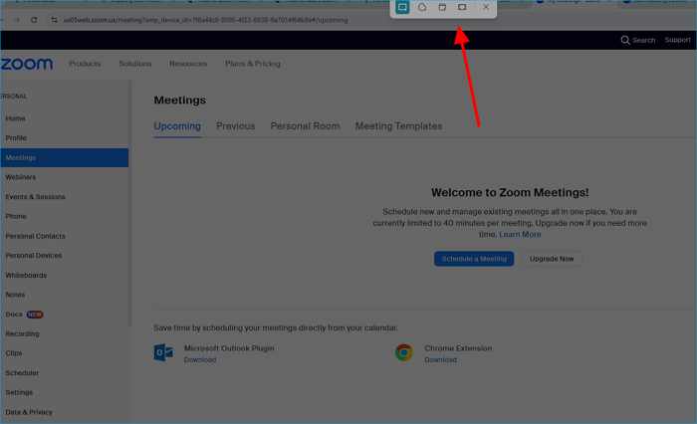Select window snip mode icon
This screenshot has width=697, height=424.
(x=442, y=7)
